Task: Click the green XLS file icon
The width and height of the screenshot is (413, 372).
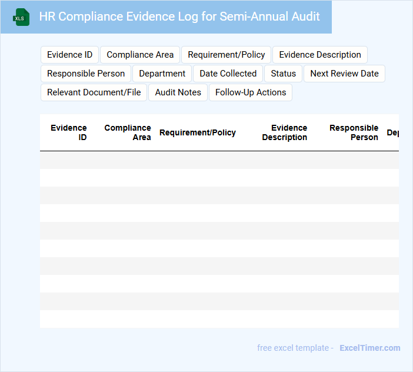Action: [x=21, y=17]
